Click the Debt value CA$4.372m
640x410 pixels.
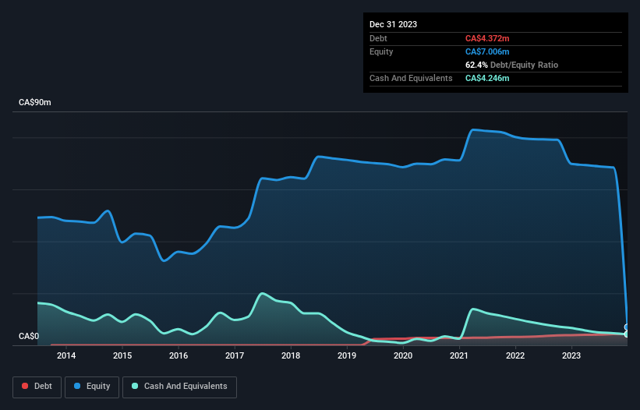(487, 38)
